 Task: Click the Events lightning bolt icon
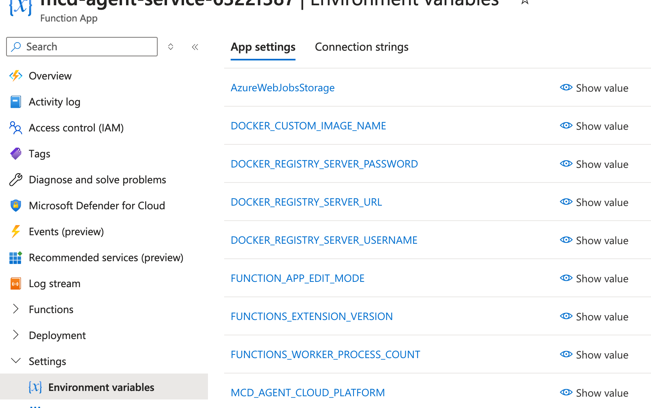[16, 232]
